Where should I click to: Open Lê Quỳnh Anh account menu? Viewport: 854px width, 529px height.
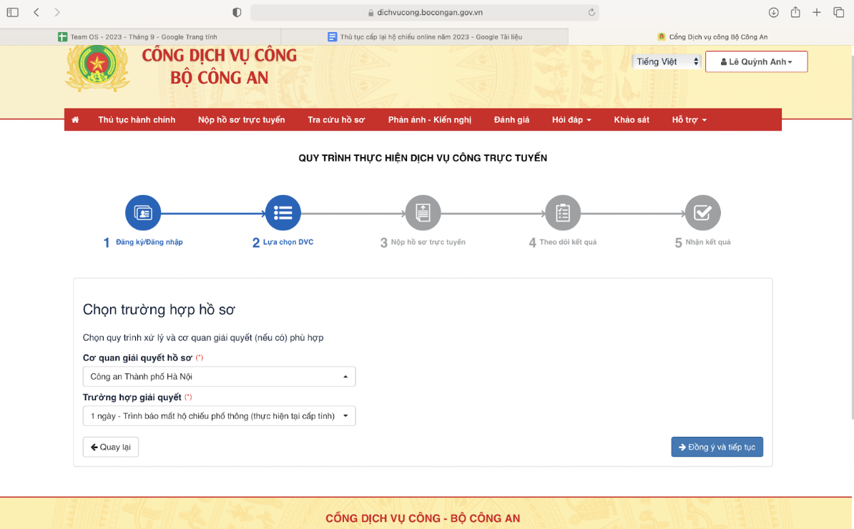point(756,62)
